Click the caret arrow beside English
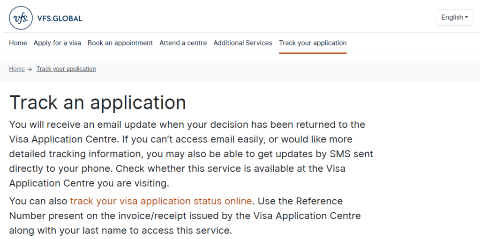 466,17
